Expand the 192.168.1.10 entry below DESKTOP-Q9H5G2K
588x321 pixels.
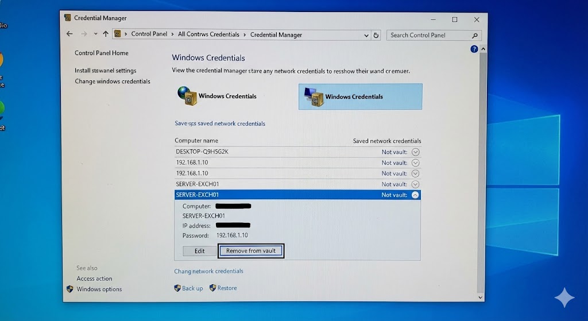pyautogui.click(x=415, y=163)
